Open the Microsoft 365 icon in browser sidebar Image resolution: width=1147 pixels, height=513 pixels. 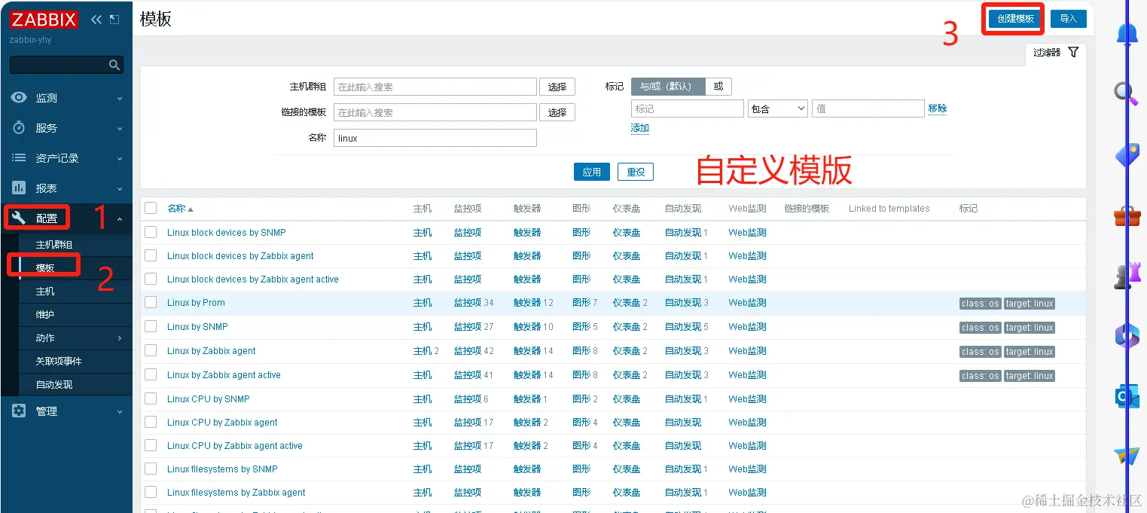(1127, 335)
